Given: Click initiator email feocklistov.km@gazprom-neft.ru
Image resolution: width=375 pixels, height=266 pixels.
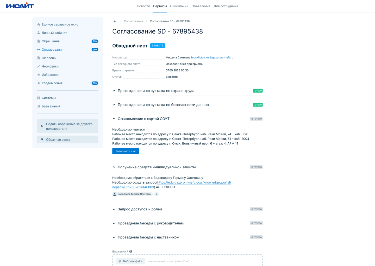Looking at the screenshot, I should click(212, 58).
